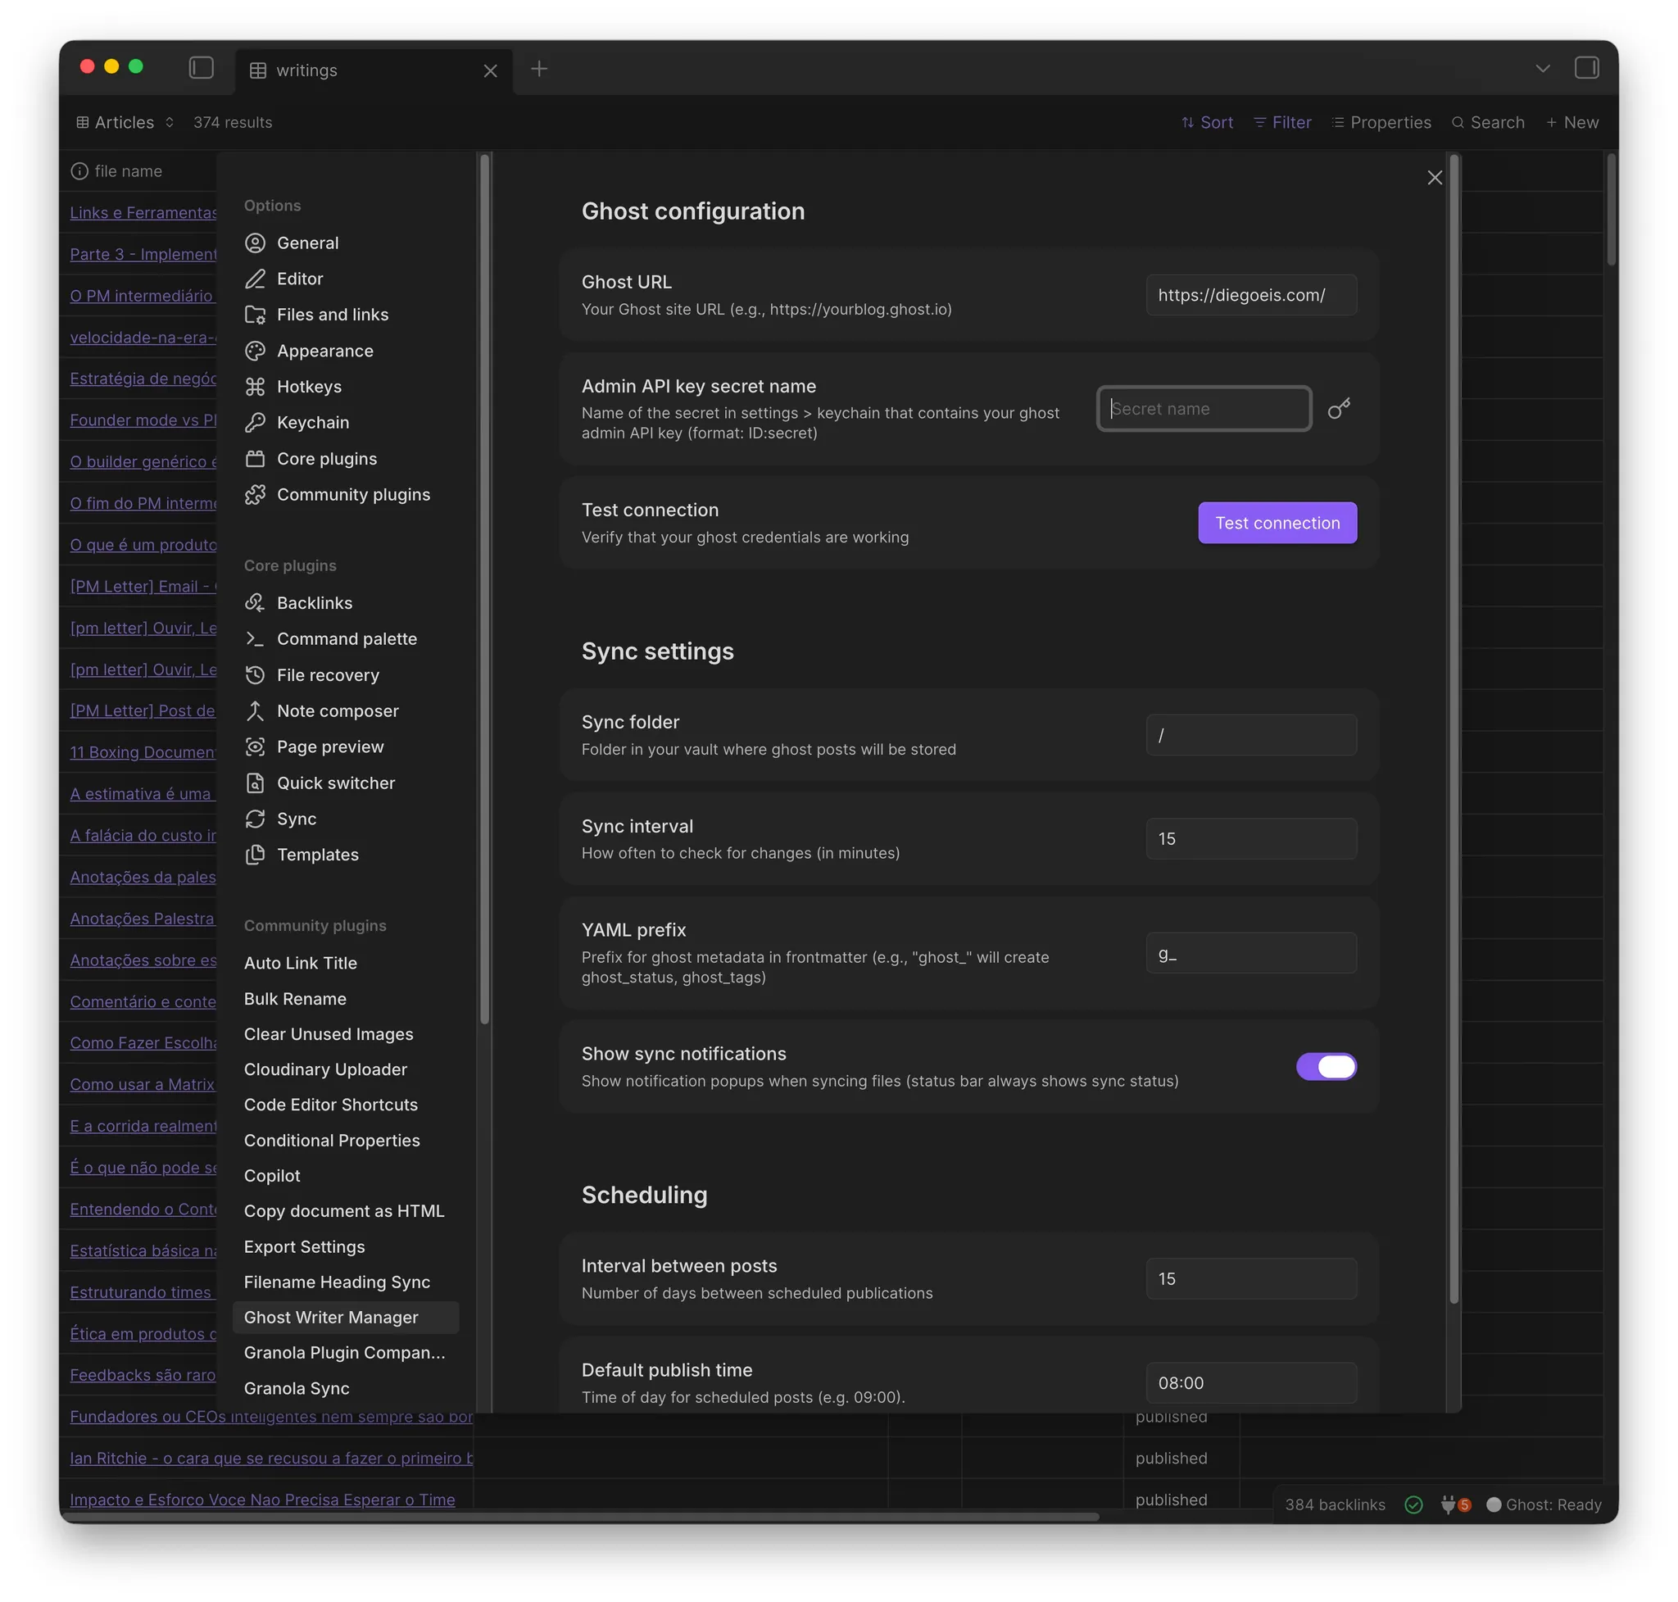Click the 384 backlinks status item
Screen dimensions: 1678x1602
(1335, 1504)
